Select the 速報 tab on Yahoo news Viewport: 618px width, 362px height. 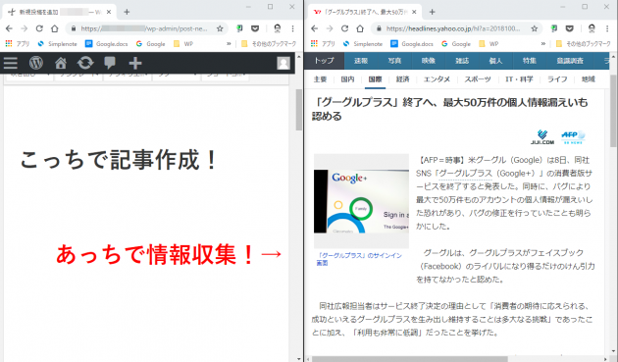pos(361,61)
